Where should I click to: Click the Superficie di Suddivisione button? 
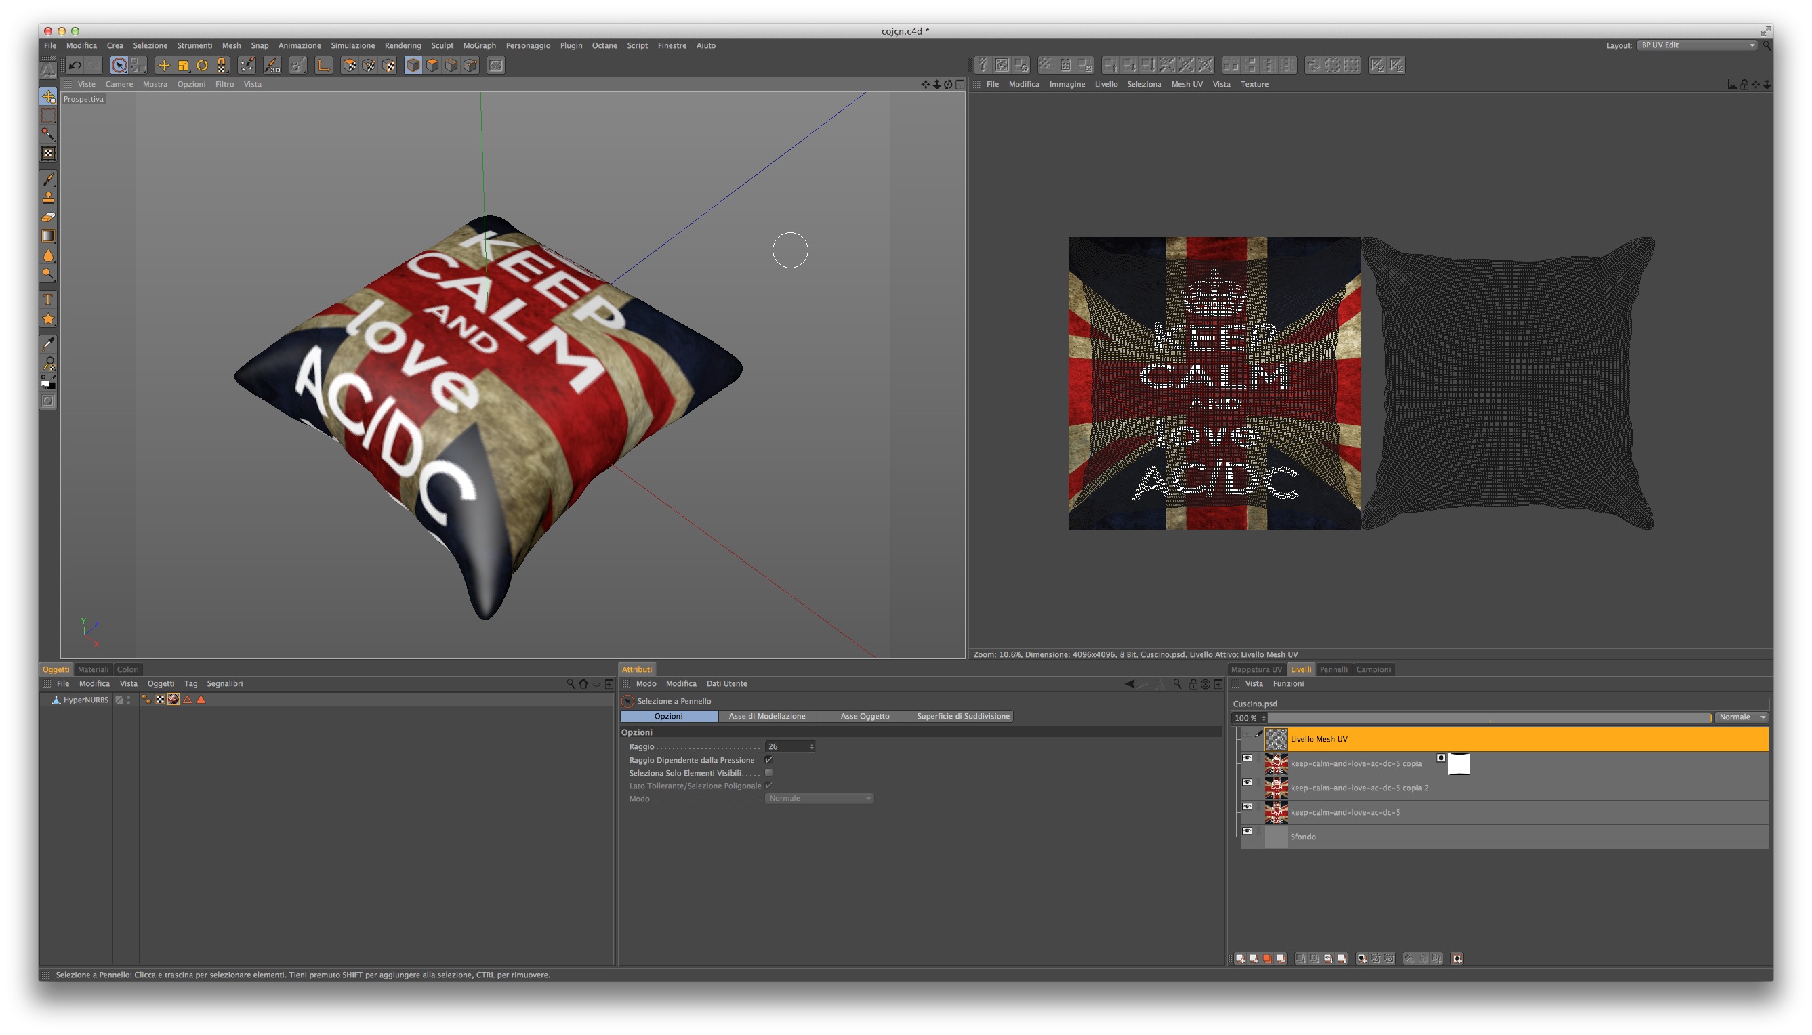click(x=963, y=717)
